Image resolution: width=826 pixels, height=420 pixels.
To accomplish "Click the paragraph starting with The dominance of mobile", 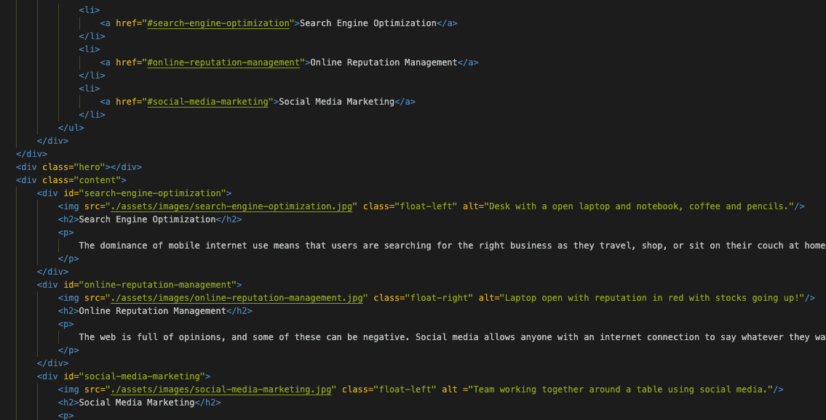I will [x=364, y=245].
